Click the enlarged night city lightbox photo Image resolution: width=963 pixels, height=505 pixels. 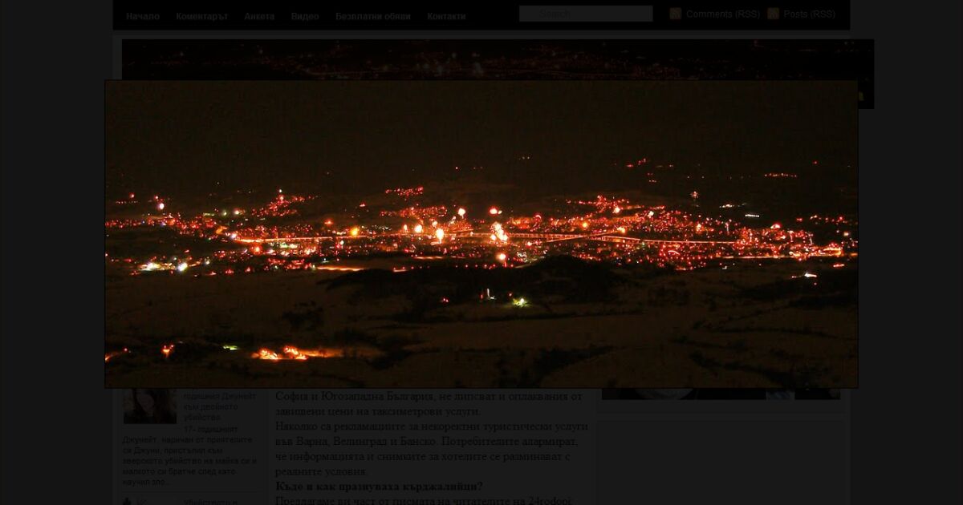pyautogui.click(x=481, y=234)
